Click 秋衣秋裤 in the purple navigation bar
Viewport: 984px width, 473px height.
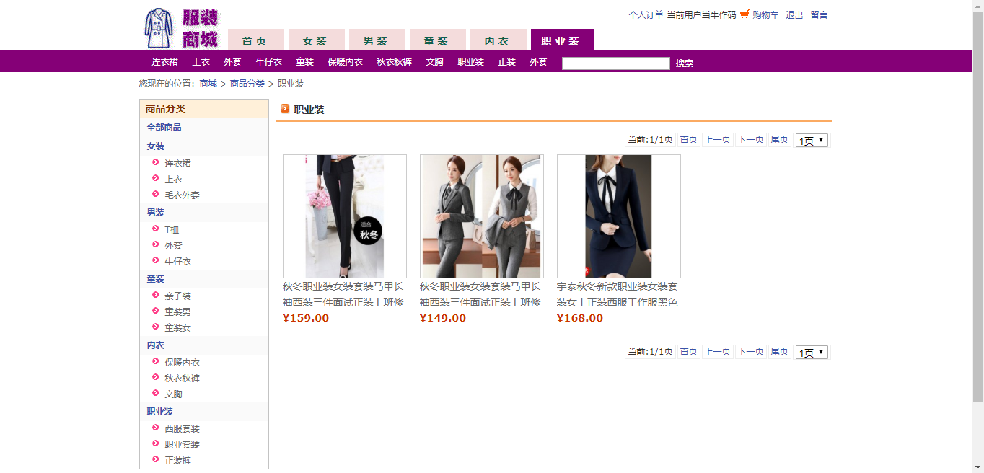(394, 62)
